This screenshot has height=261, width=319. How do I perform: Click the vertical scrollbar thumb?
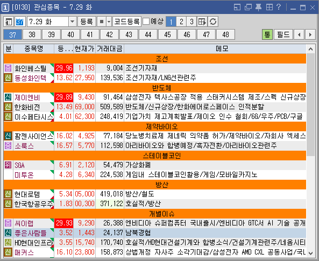click(x=310, y=104)
